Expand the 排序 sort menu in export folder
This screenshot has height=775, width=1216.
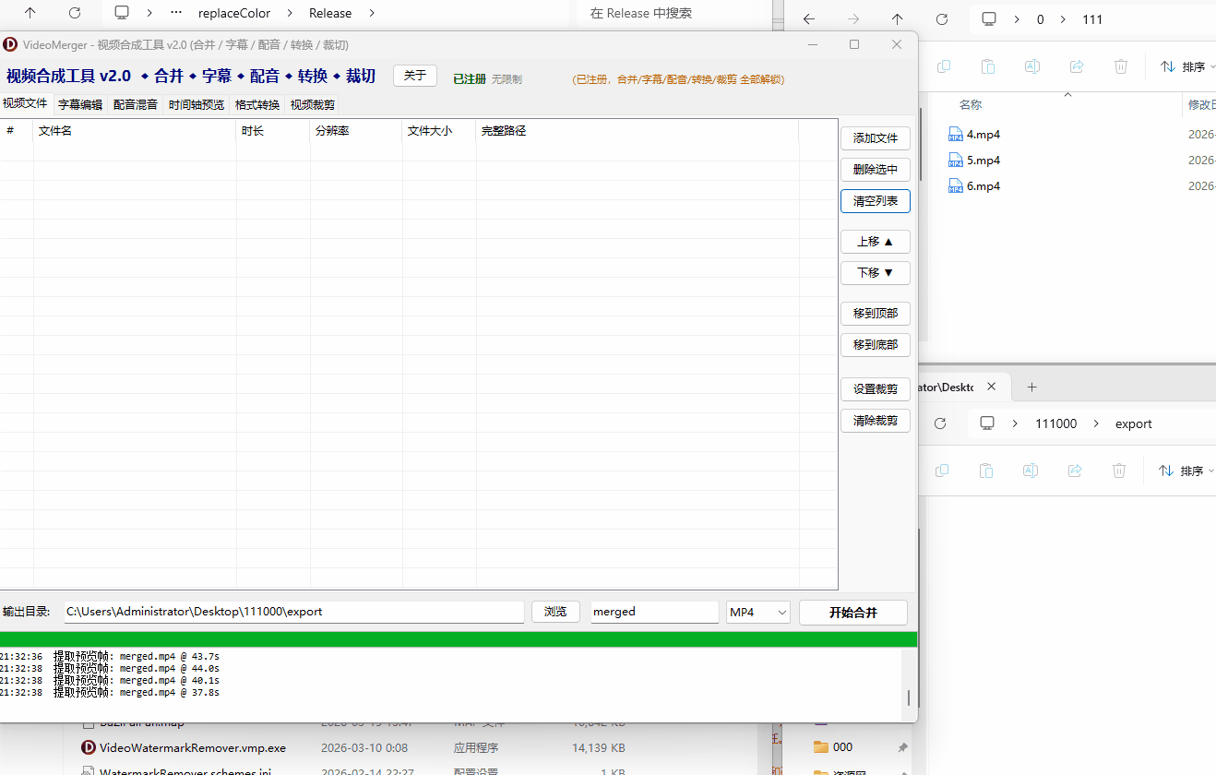point(1183,471)
